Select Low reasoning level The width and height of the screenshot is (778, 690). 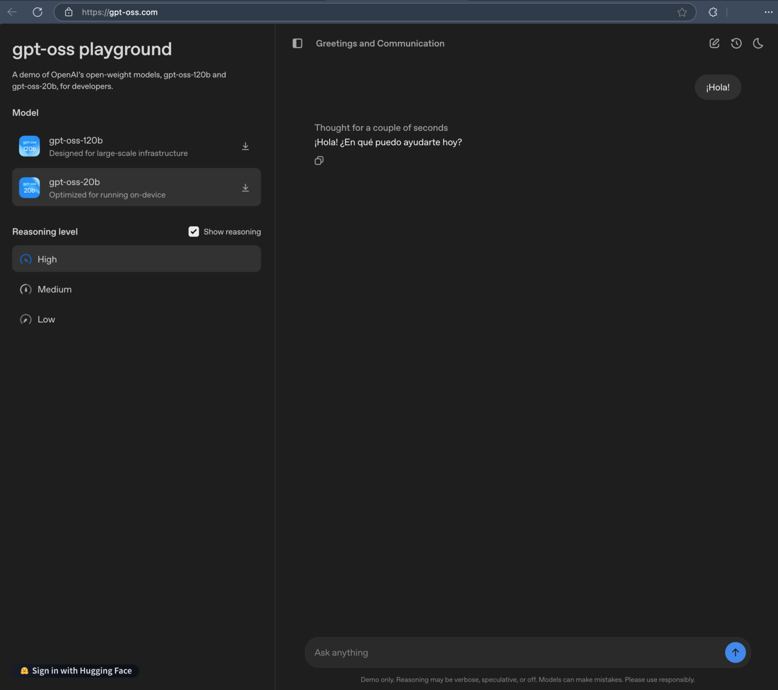click(x=137, y=319)
